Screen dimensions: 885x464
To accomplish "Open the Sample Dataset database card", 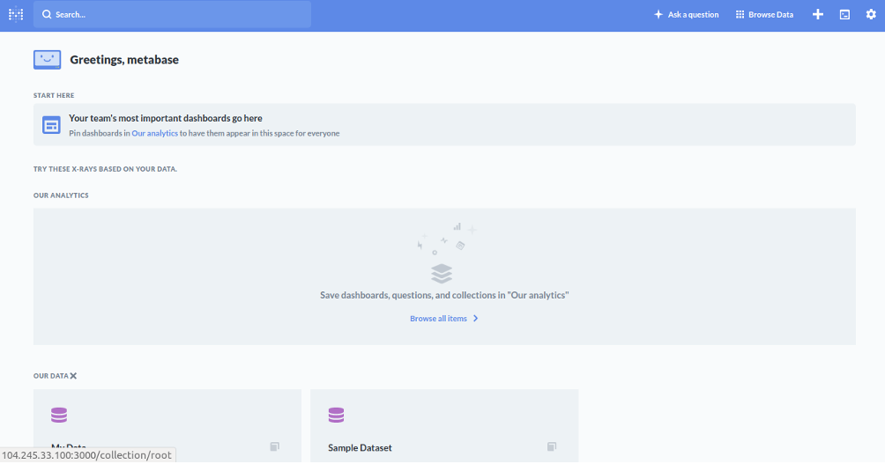I will (444, 426).
